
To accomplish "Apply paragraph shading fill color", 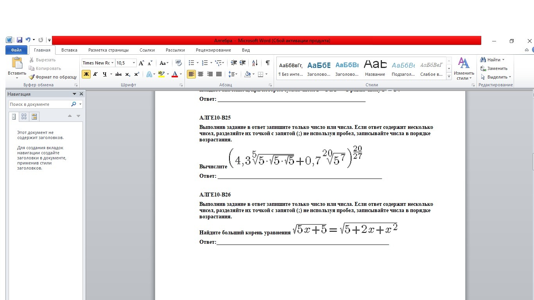I will click(x=247, y=74).
